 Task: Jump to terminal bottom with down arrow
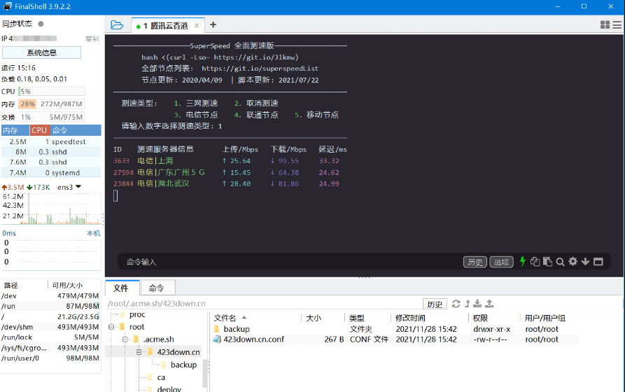tap(585, 262)
